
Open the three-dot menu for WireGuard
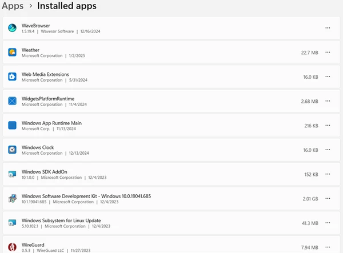(x=328, y=247)
